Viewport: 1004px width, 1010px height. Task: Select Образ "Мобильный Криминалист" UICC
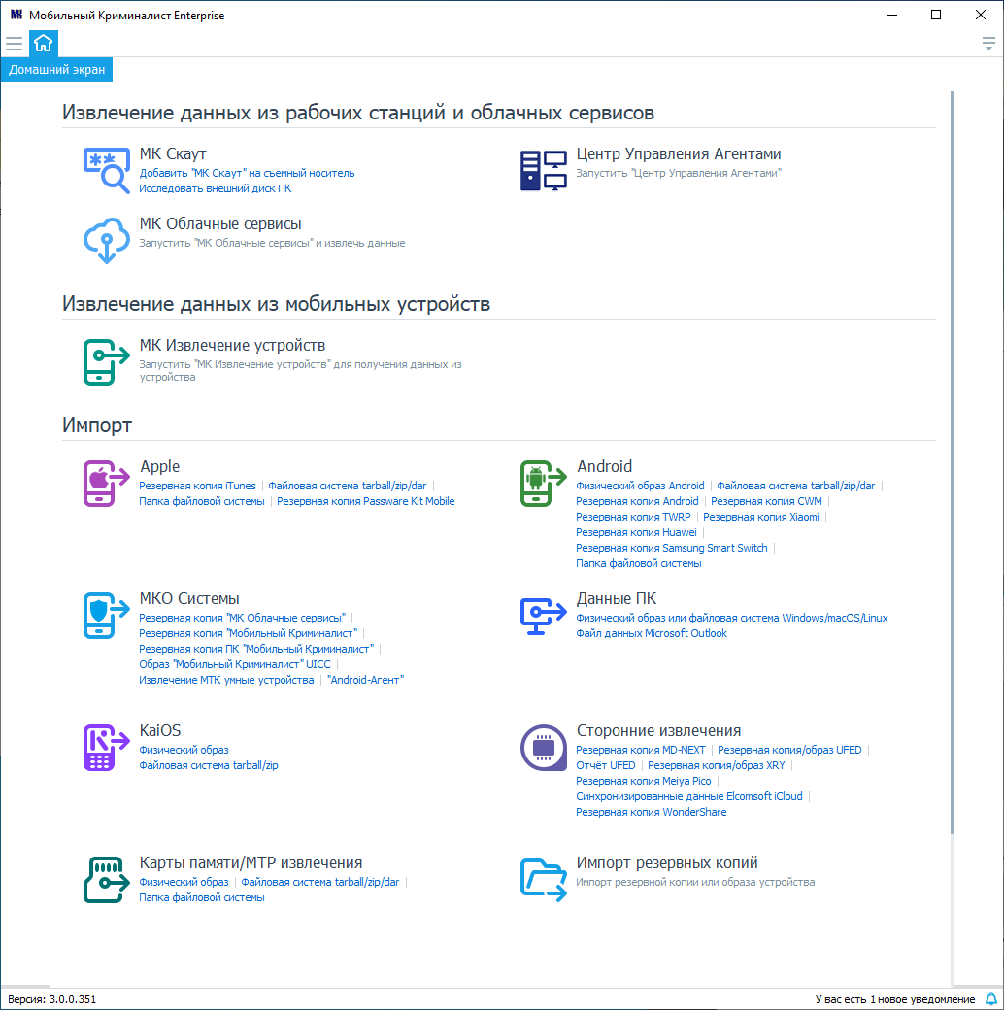(234, 664)
